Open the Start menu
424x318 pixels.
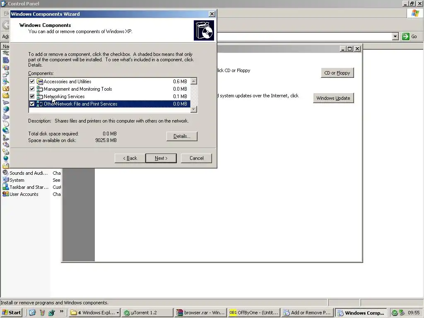click(11, 313)
